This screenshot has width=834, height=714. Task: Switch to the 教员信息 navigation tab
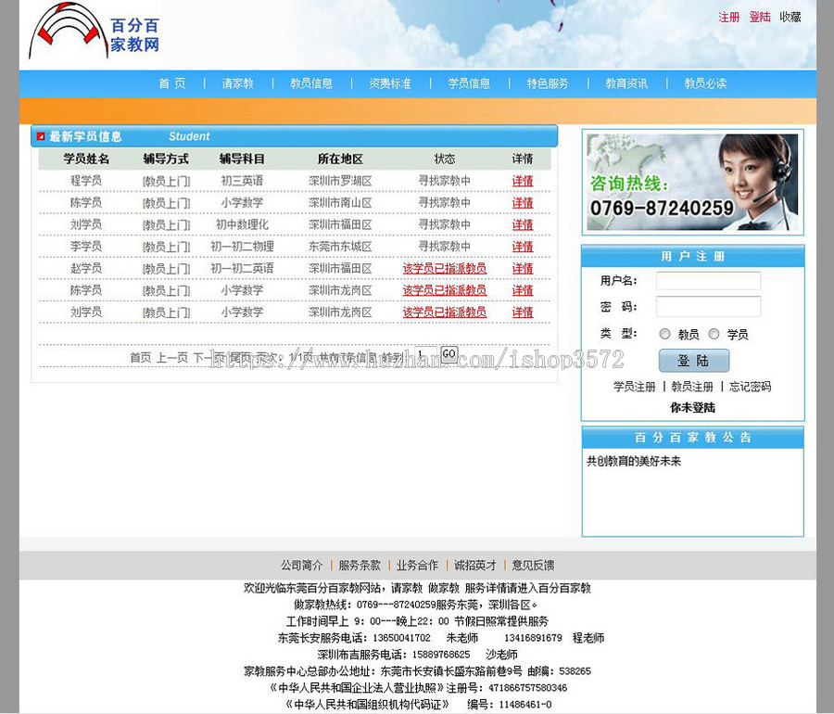pos(313,83)
